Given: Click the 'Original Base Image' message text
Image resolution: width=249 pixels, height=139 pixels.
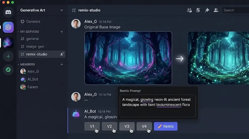Looking at the screenshot, I should [102, 27].
